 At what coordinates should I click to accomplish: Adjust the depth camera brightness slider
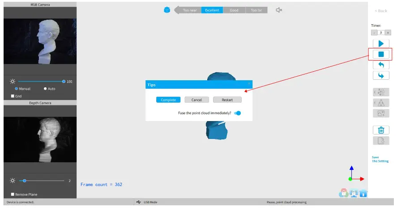42,181
